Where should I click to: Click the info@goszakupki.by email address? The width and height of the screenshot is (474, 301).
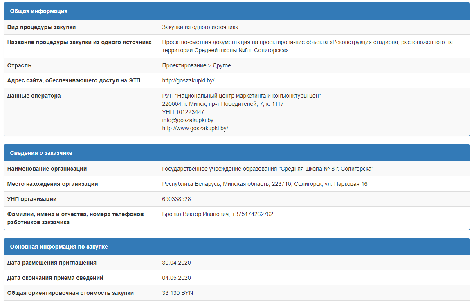click(x=188, y=120)
